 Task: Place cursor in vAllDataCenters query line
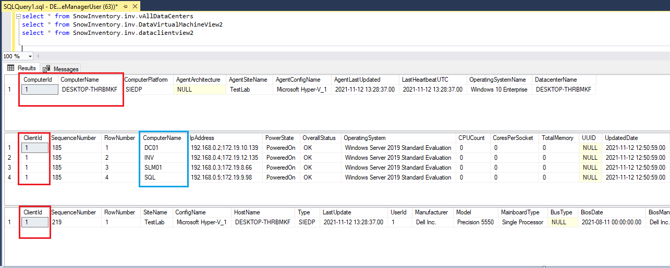coord(107,16)
